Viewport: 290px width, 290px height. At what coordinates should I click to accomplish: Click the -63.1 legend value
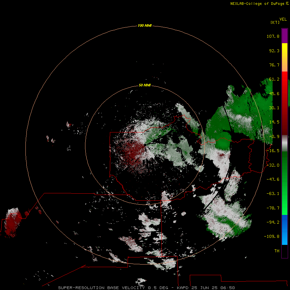pos(273,194)
